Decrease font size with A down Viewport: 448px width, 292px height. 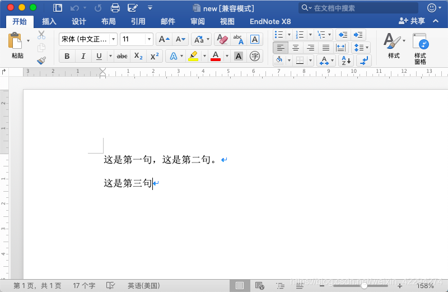pos(180,39)
